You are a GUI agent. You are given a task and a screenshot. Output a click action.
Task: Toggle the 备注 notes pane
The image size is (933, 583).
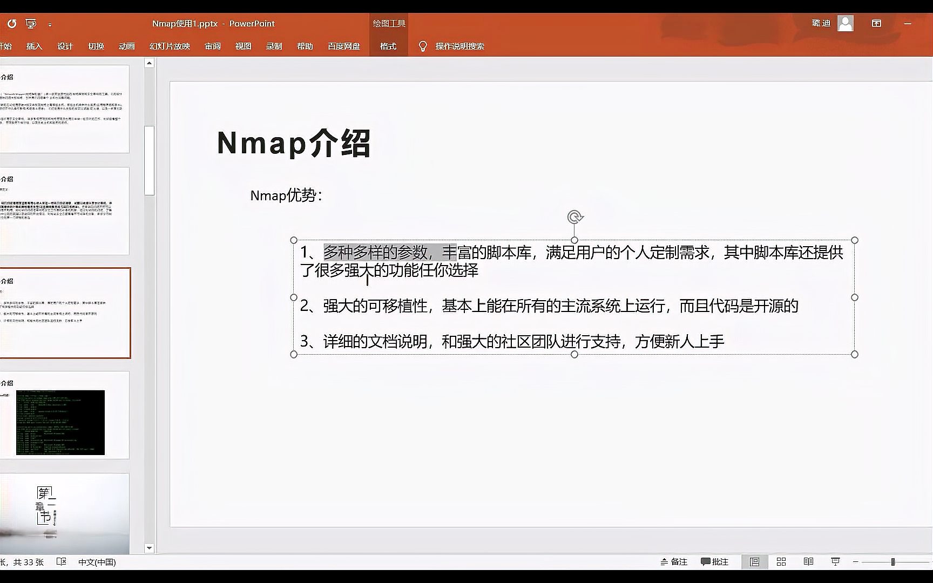click(x=673, y=561)
